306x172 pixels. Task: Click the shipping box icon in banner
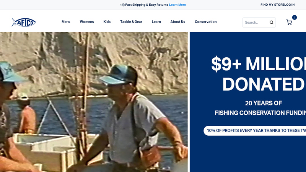122,5
